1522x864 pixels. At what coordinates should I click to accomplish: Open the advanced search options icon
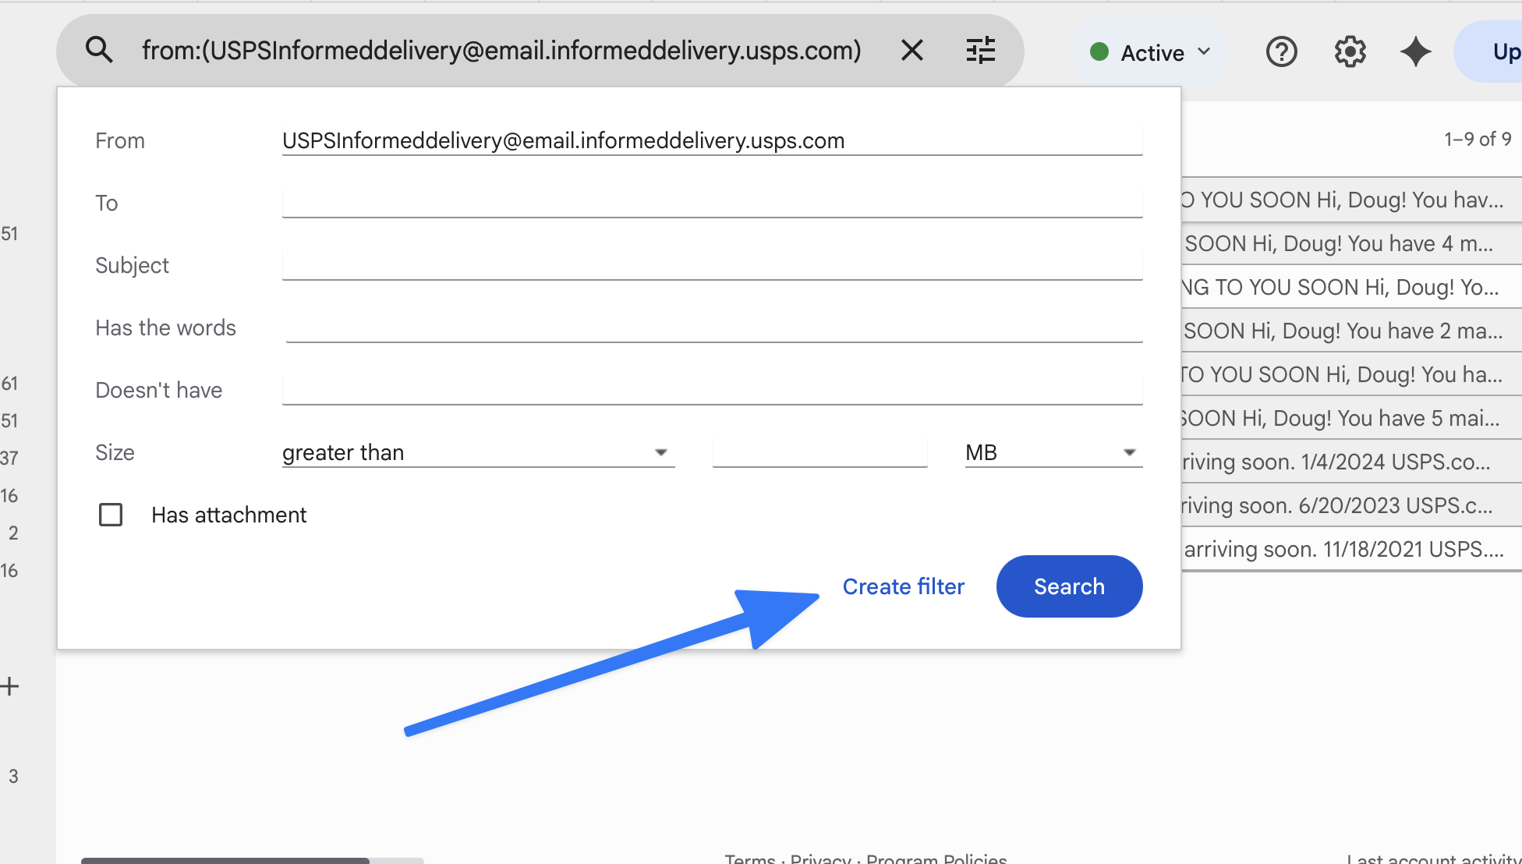[x=980, y=50]
